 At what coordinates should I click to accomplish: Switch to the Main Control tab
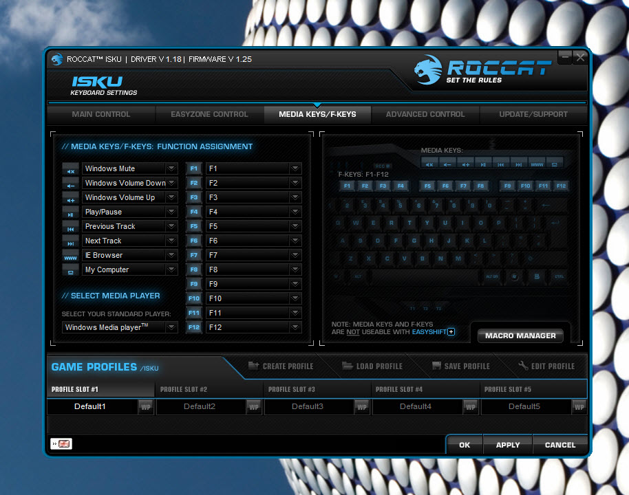(x=101, y=115)
